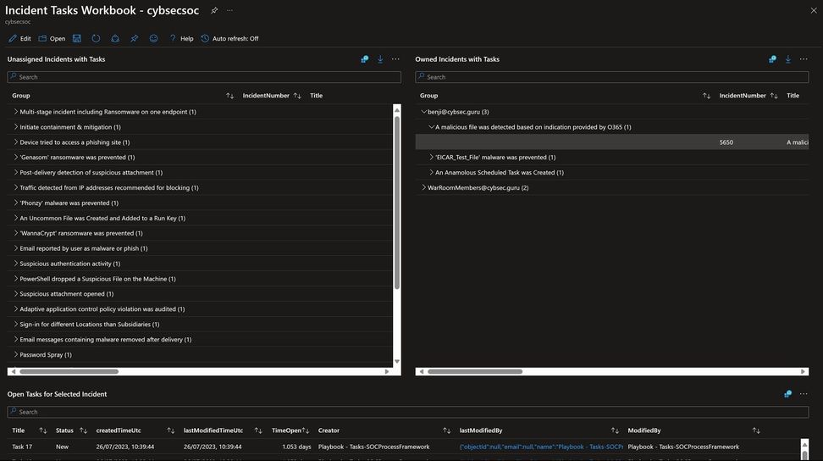The width and height of the screenshot is (823, 461).
Task: Open Help from the toolbar
Action: [x=181, y=38]
